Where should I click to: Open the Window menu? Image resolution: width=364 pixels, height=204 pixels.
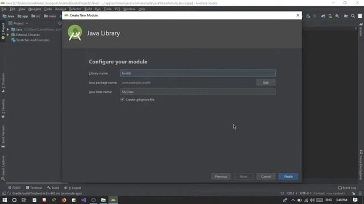point(129,9)
